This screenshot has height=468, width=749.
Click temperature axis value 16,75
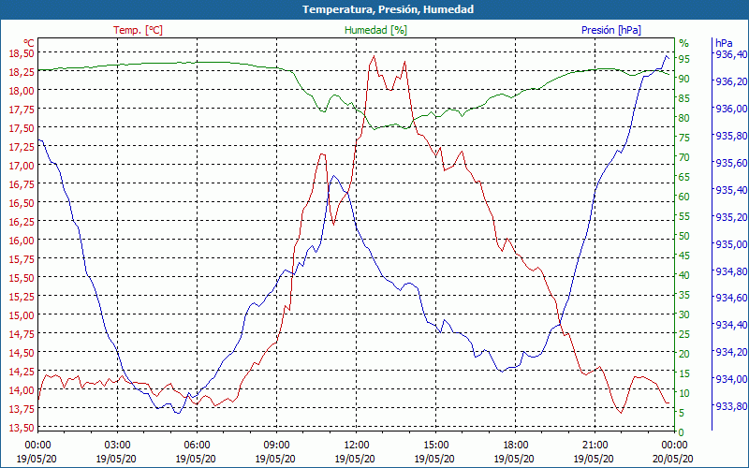22,183
